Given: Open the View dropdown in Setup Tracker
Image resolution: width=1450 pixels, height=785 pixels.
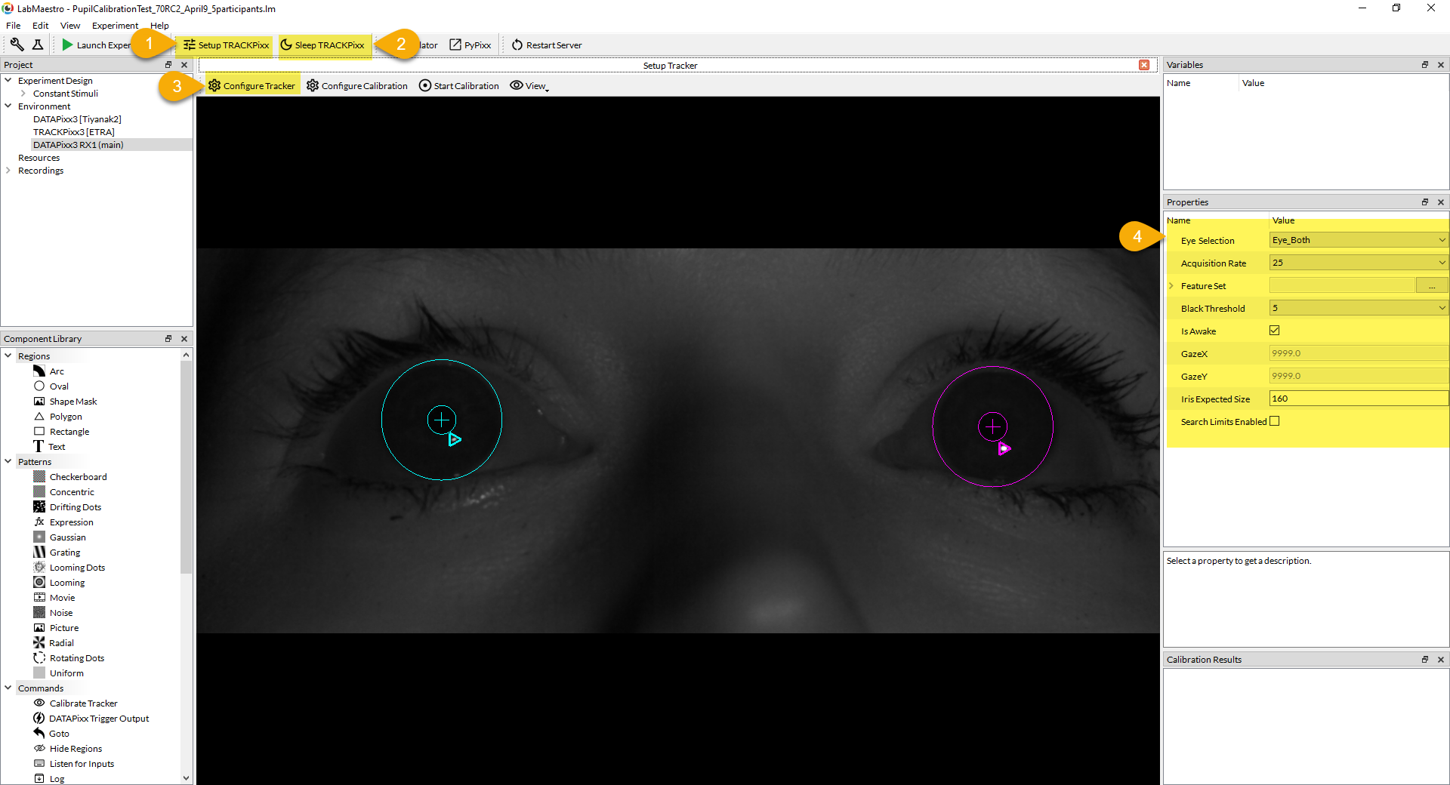Looking at the screenshot, I should click(529, 86).
